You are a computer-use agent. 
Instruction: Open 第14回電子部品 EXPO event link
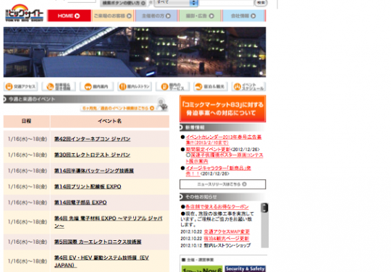point(80,203)
